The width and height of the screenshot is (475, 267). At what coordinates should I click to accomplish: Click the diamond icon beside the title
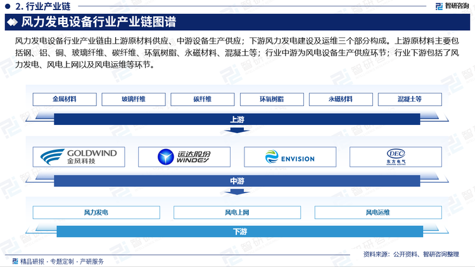(x=13, y=22)
